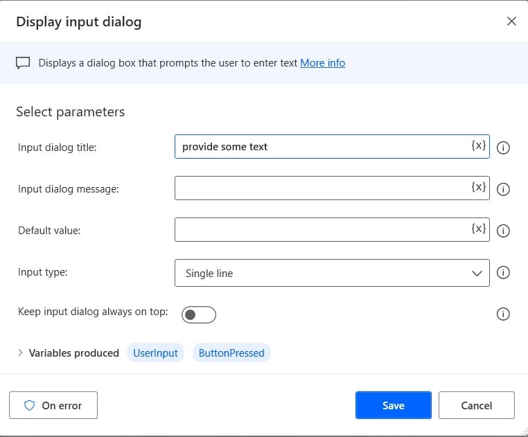Save the input dialog action

point(394,405)
